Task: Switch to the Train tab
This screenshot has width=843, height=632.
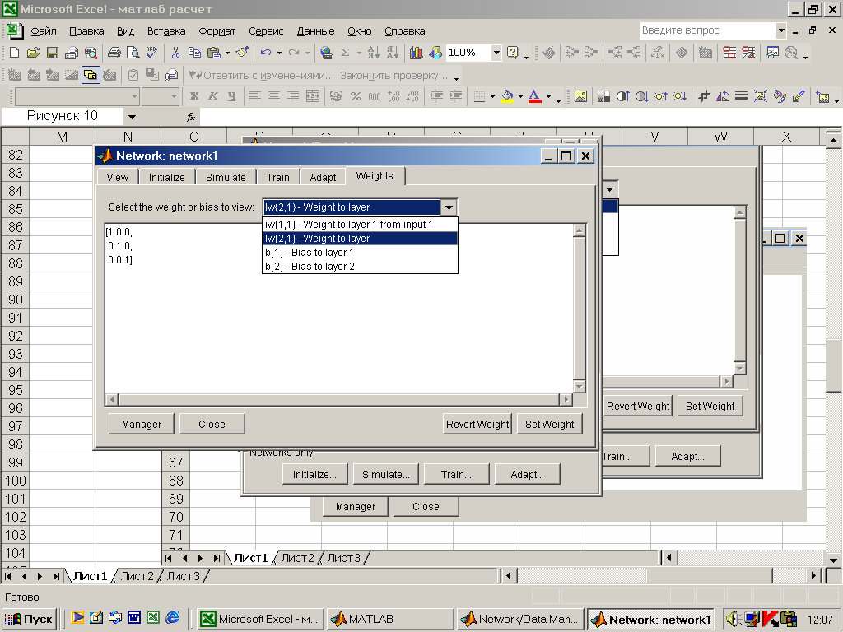Action: 278,177
